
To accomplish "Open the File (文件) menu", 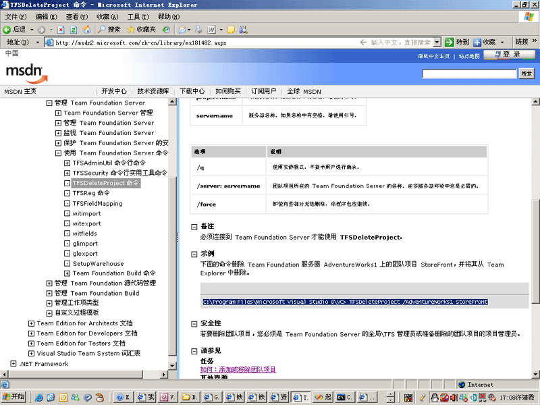I will [x=16, y=16].
